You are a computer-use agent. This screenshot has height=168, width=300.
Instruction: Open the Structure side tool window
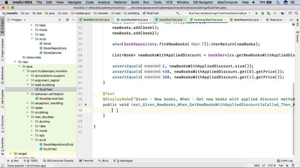2,124
